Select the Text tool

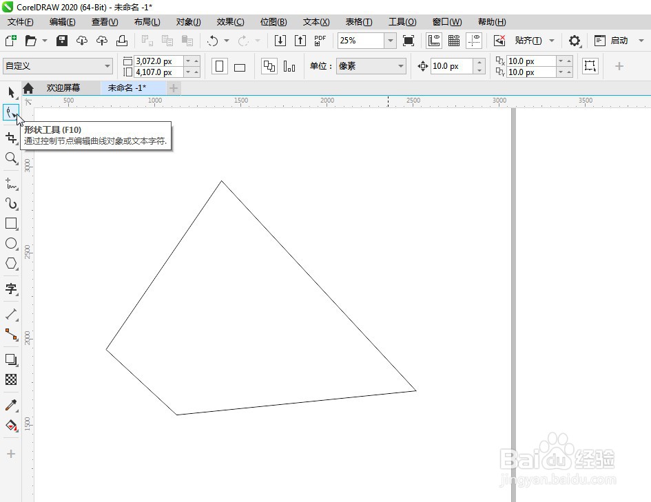[11, 289]
